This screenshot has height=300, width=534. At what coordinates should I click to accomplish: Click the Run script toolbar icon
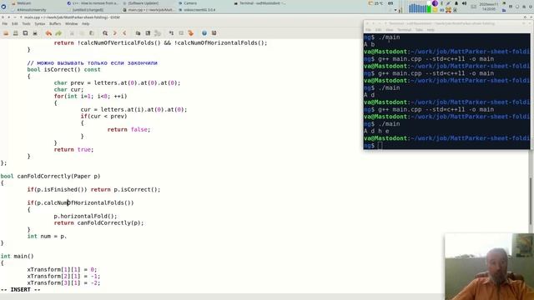158,33
